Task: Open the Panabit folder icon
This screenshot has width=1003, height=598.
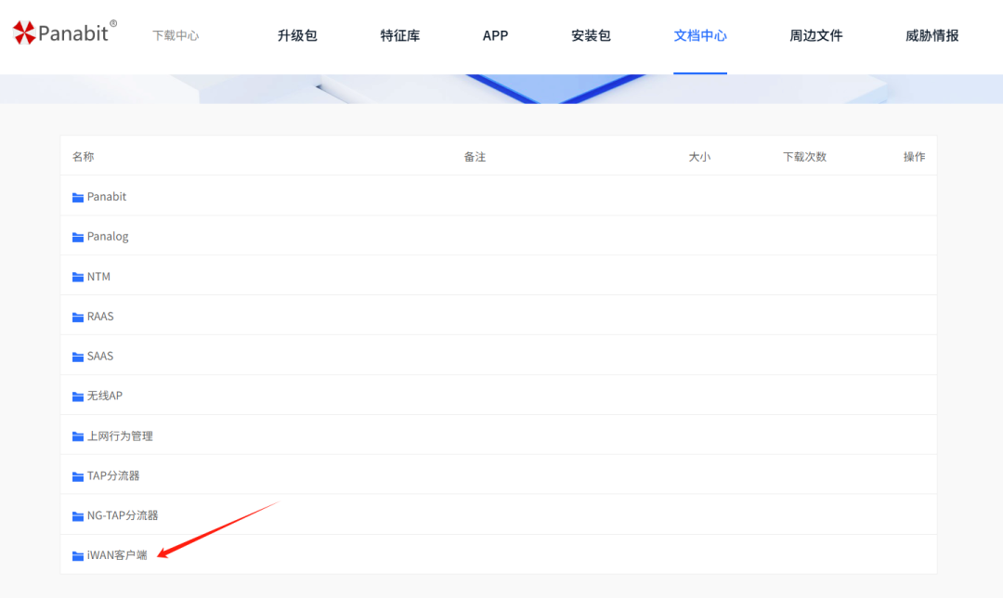Action: pyautogui.click(x=78, y=196)
